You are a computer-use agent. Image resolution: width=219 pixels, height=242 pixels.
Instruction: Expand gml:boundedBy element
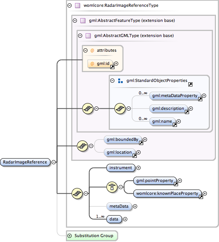(x=145, y=140)
